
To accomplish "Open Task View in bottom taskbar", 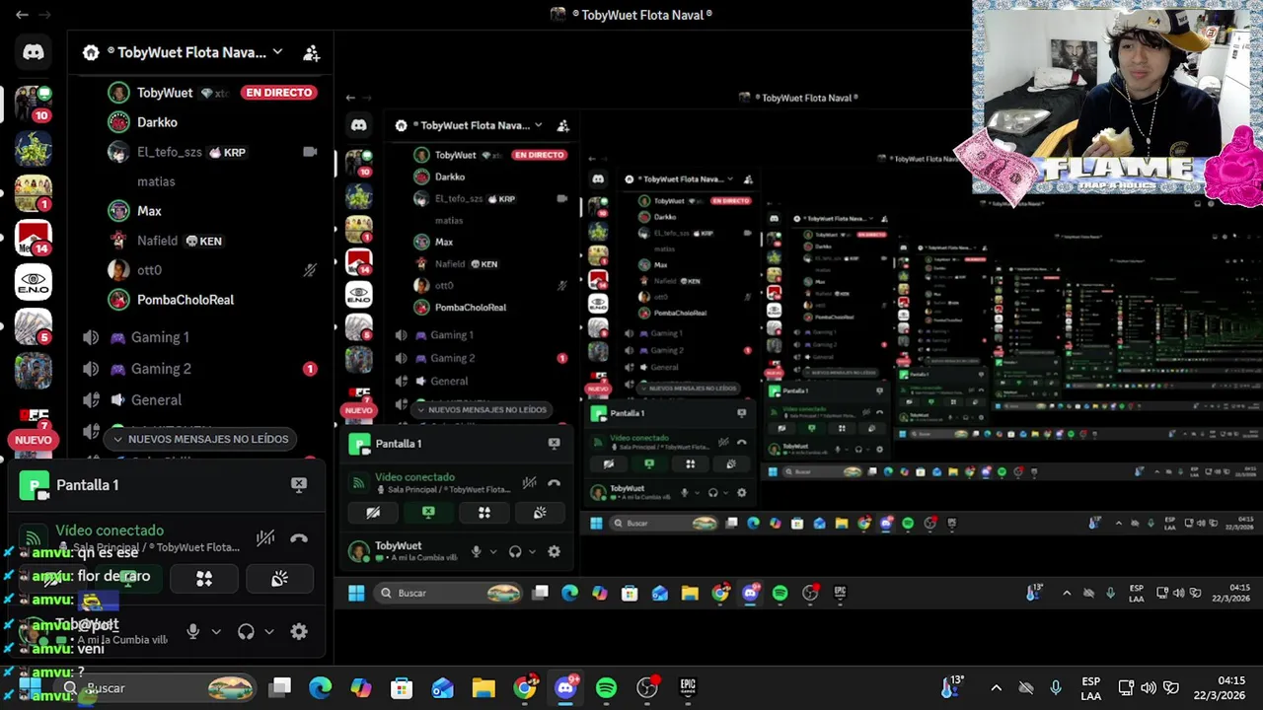I will coord(281,687).
